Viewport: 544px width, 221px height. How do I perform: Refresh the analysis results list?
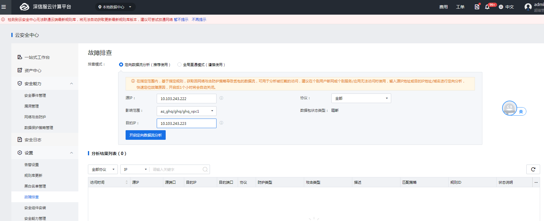coord(533,169)
